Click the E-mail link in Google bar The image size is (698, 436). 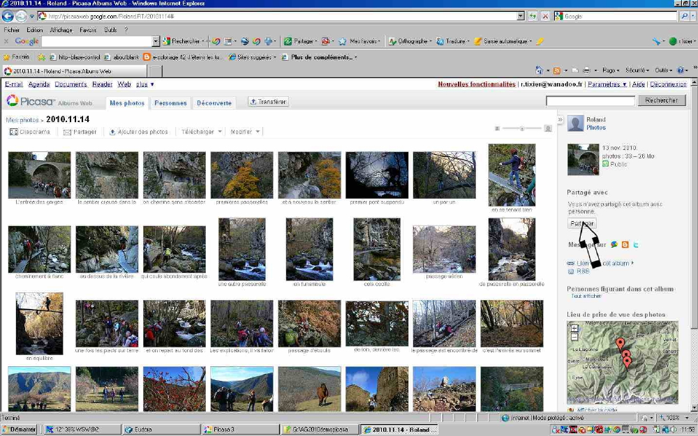[x=14, y=84]
